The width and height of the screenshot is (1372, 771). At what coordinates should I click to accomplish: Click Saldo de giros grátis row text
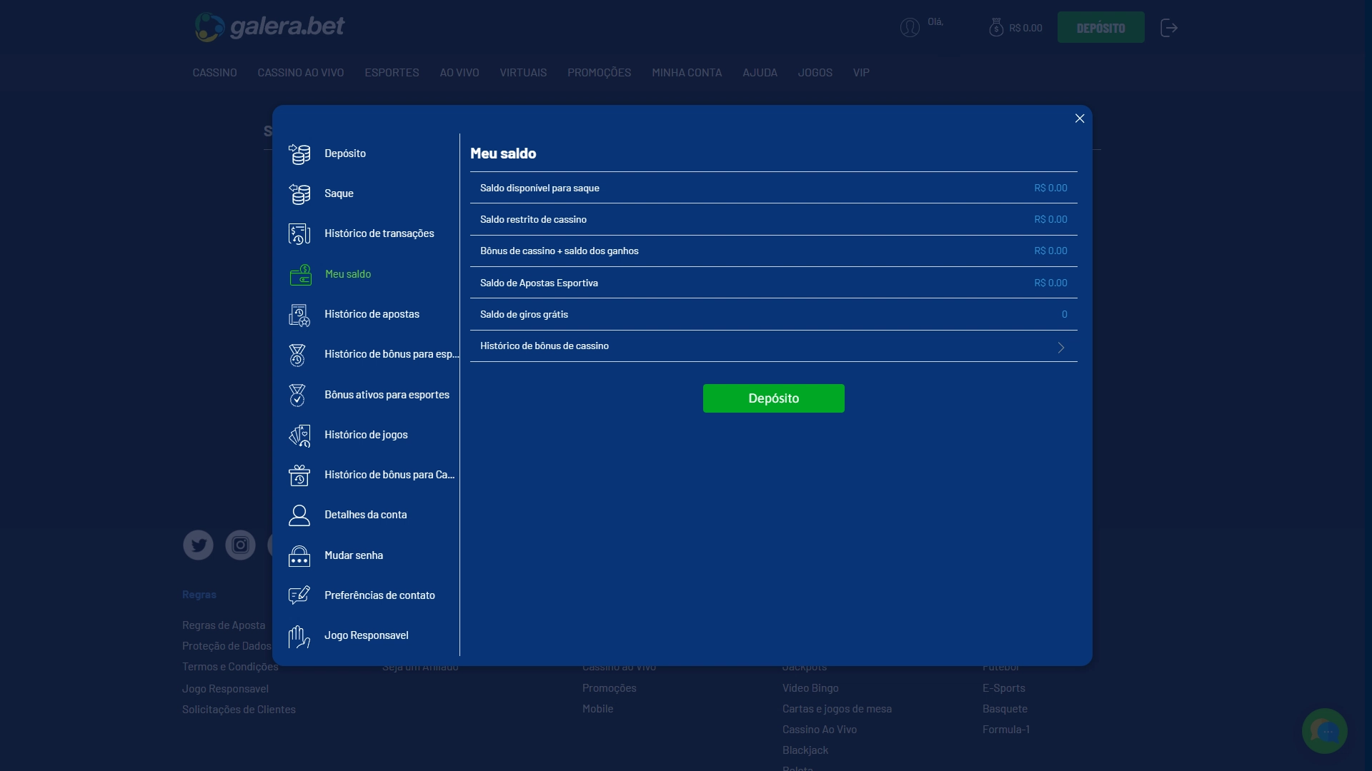coord(524,315)
